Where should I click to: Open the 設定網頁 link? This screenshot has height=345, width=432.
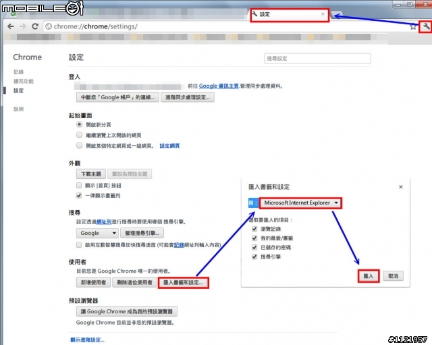[169, 146]
